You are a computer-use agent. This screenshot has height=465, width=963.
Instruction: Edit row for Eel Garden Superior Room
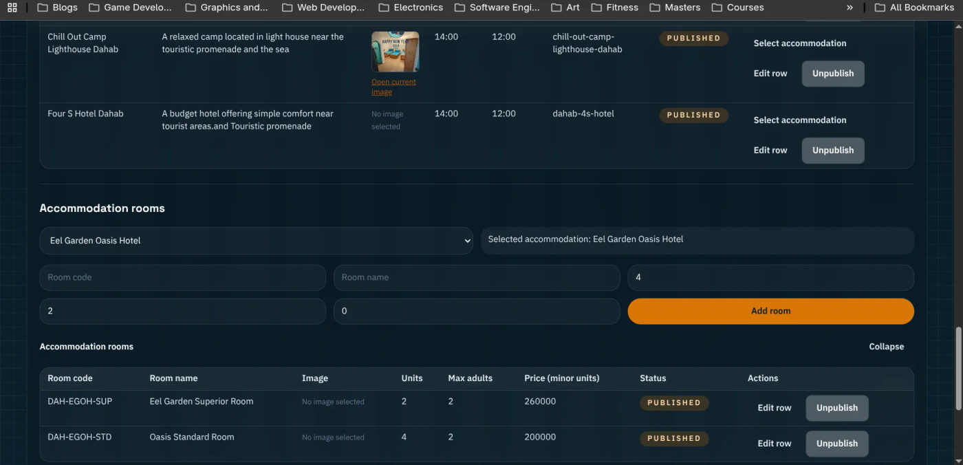tap(774, 408)
